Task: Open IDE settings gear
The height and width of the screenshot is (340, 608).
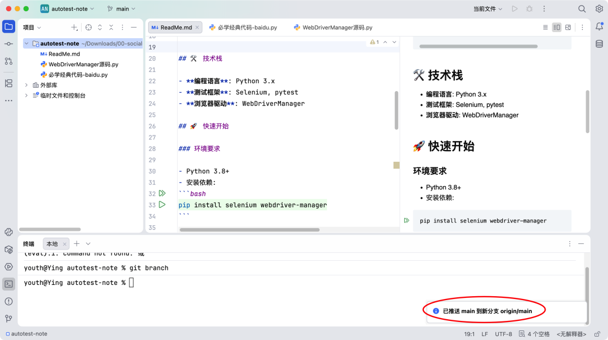Action: pos(599,8)
